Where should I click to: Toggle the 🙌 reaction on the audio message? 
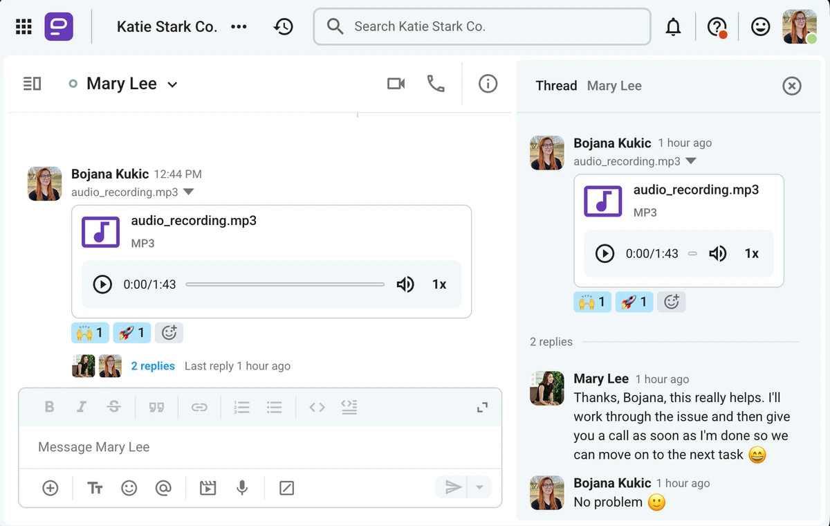coord(90,333)
